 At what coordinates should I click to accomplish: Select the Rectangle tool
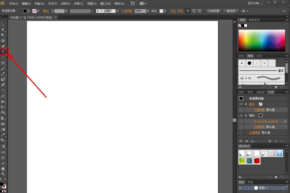3,63
